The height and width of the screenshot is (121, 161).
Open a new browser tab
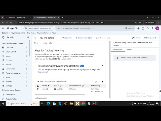[x=62, y=17]
